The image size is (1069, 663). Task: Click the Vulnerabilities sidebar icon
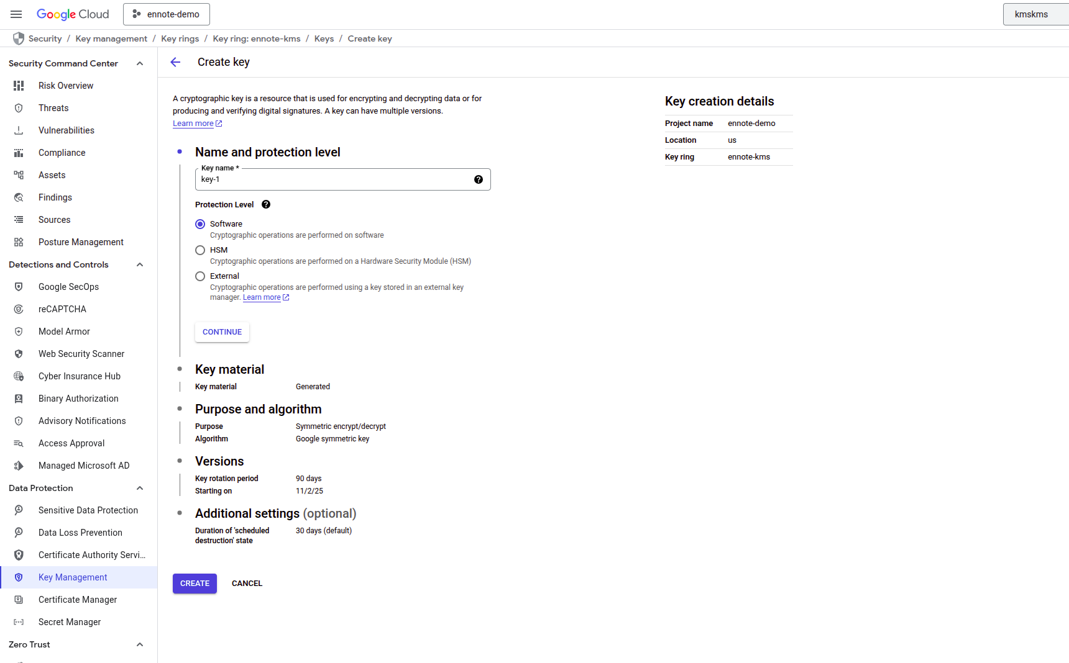click(x=19, y=130)
